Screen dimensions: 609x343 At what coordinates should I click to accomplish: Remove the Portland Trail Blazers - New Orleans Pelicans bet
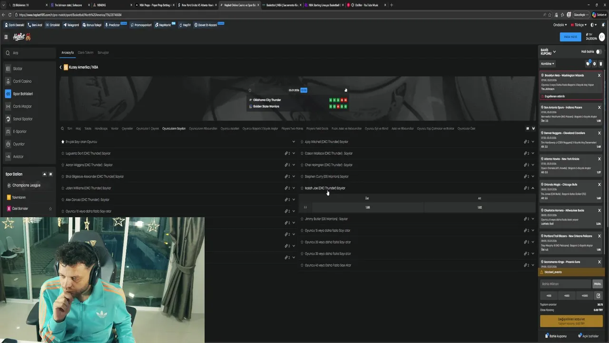coord(599,236)
